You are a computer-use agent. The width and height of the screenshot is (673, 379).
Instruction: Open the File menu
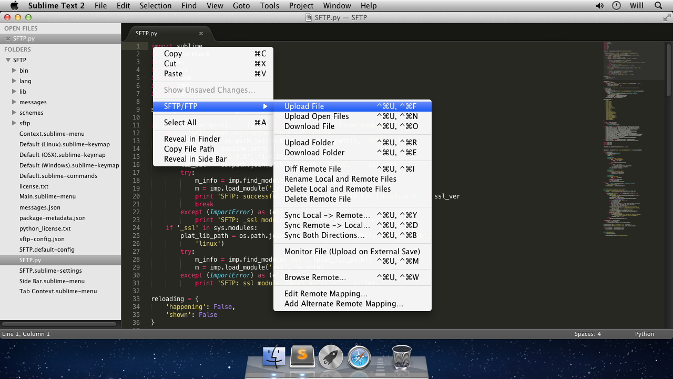100,6
